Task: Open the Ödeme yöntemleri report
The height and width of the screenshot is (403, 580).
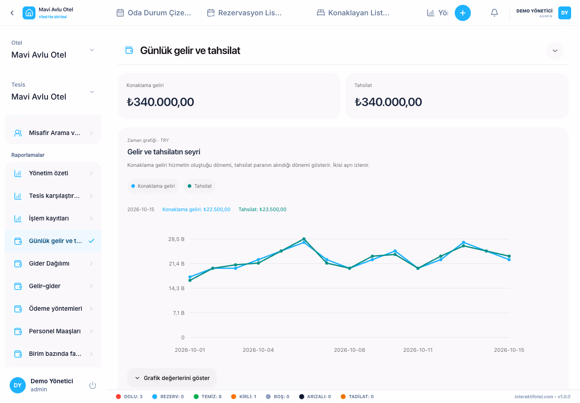Action: tap(53, 309)
